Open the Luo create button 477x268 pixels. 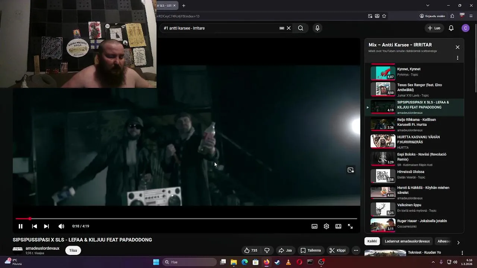(434, 28)
